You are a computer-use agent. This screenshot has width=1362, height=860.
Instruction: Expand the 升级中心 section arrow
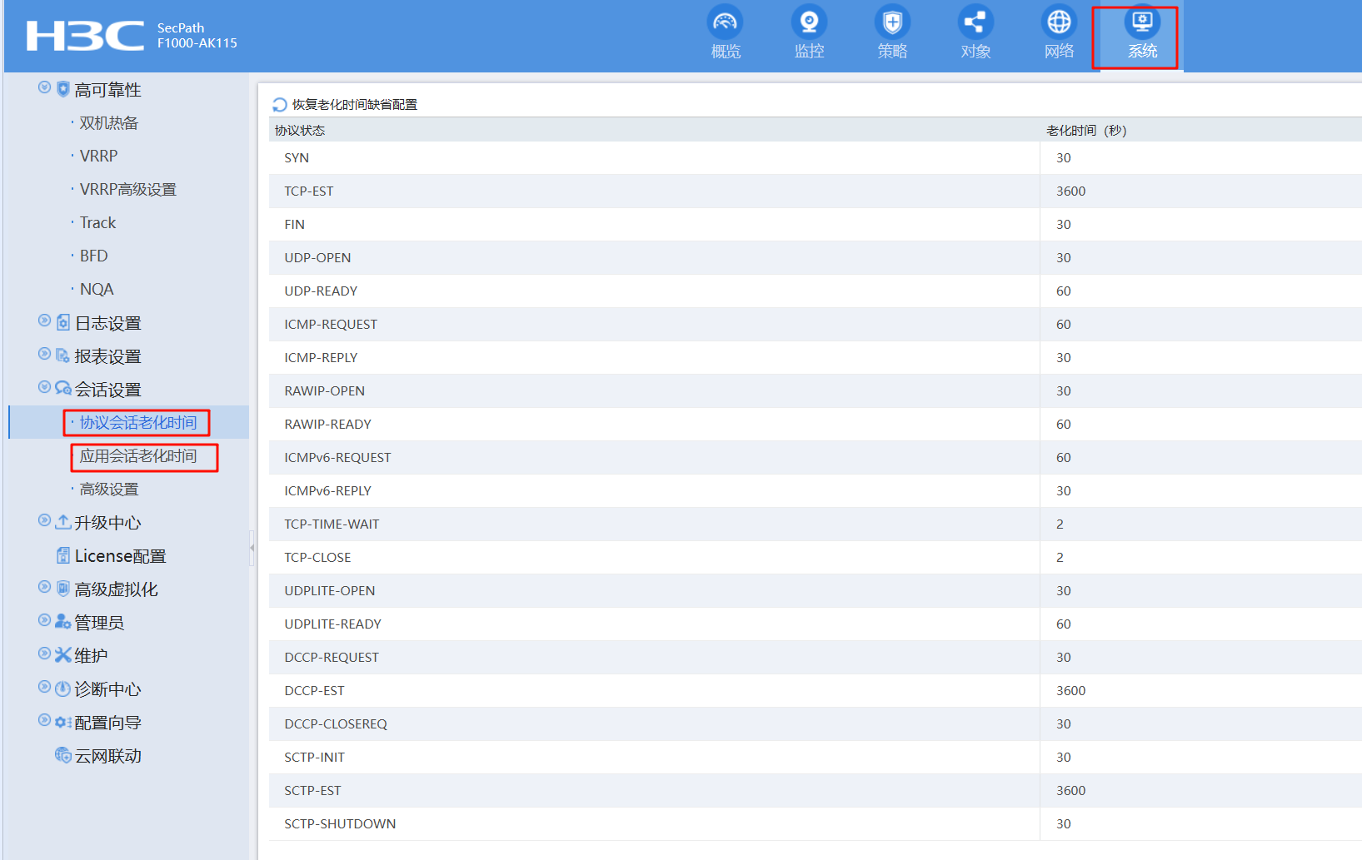45,521
